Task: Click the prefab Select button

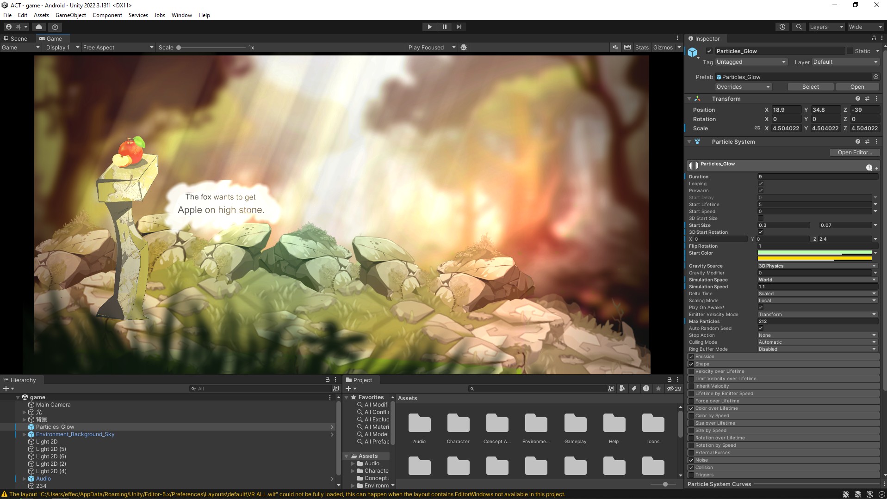Action: point(810,87)
